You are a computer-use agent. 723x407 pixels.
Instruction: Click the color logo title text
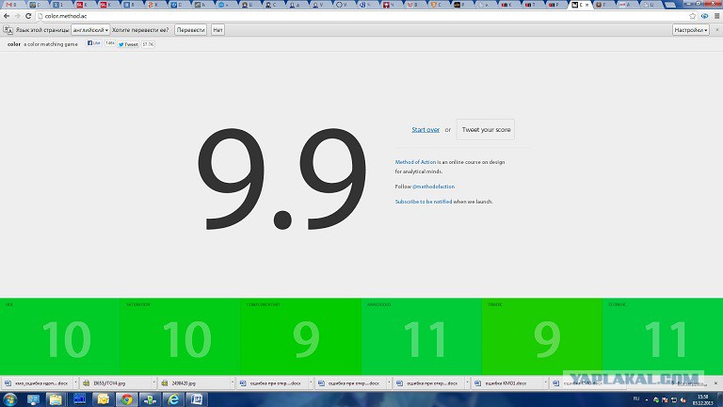[x=14, y=44]
